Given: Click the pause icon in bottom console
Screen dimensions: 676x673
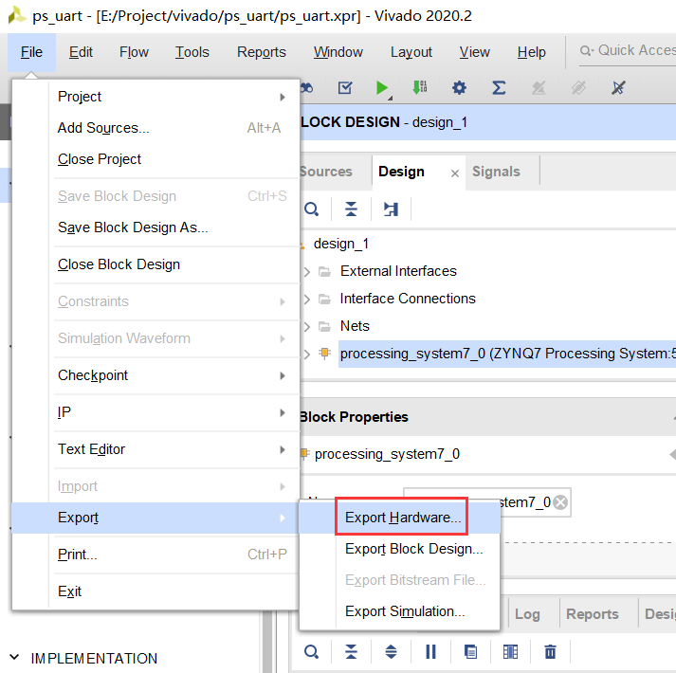Looking at the screenshot, I should pyautogui.click(x=430, y=651).
